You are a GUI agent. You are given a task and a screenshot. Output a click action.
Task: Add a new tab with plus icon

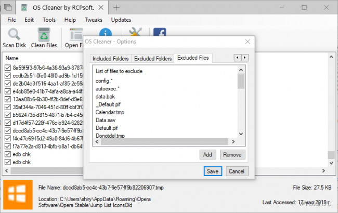click(116, 8)
